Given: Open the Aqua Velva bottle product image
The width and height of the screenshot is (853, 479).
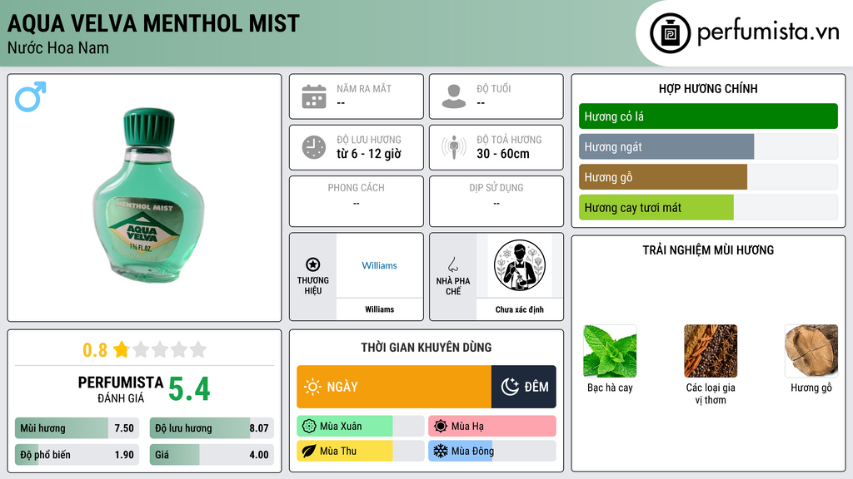Looking at the screenshot, I should [x=147, y=195].
